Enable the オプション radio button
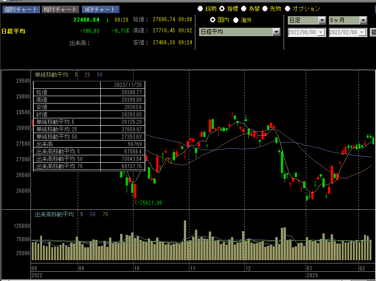This screenshot has width=376, height=281. (x=287, y=8)
